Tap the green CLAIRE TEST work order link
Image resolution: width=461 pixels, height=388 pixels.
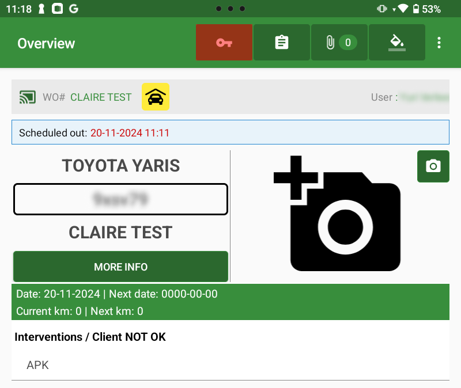point(101,97)
